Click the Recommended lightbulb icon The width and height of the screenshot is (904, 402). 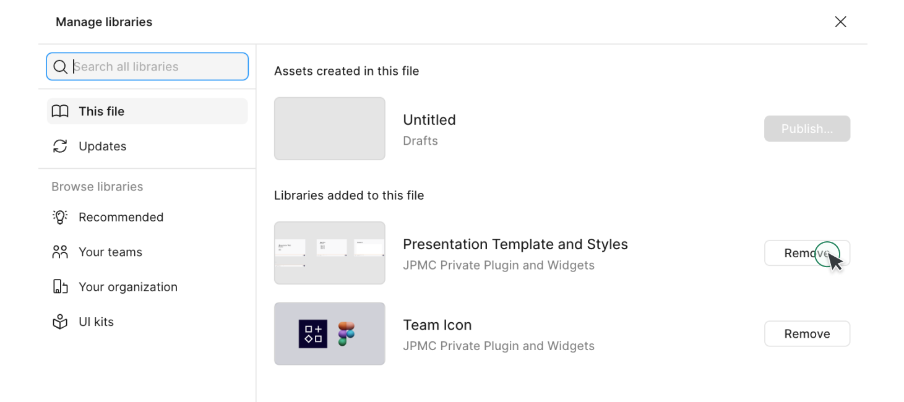pos(59,216)
